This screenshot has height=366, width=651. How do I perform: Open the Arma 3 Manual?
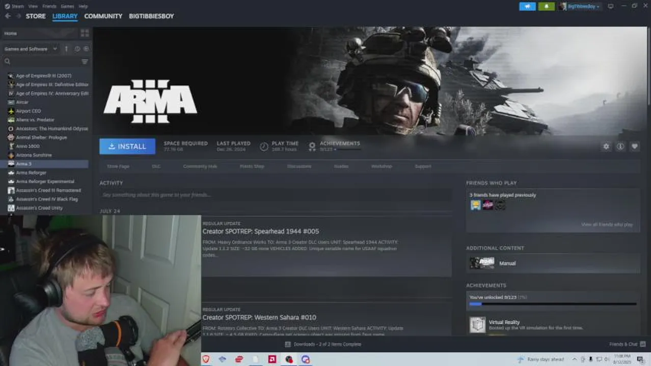[553, 263]
